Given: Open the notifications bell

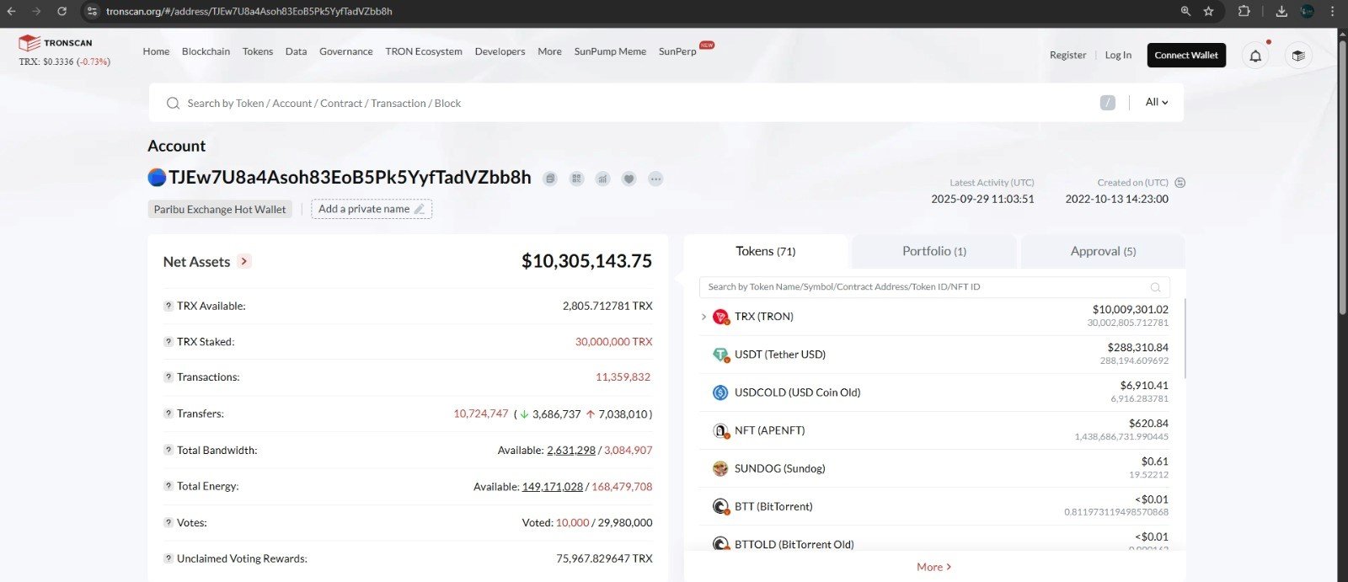Looking at the screenshot, I should click(1255, 56).
